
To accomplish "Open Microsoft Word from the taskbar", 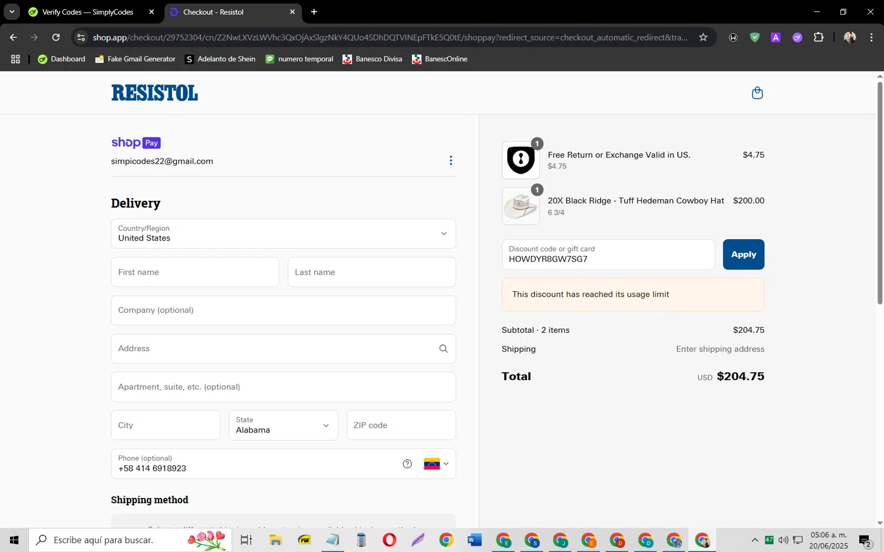I will point(474,540).
